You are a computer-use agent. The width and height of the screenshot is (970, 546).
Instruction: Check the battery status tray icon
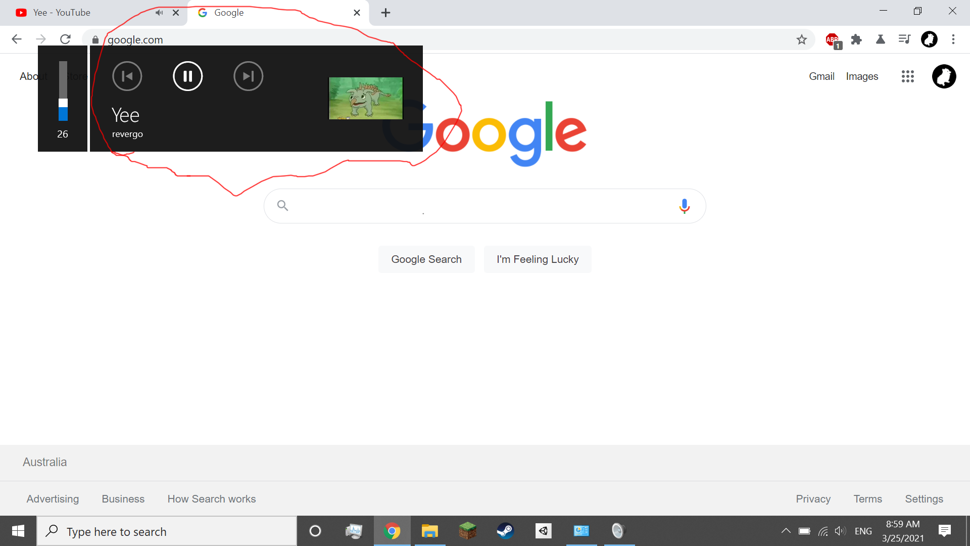[x=804, y=531]
